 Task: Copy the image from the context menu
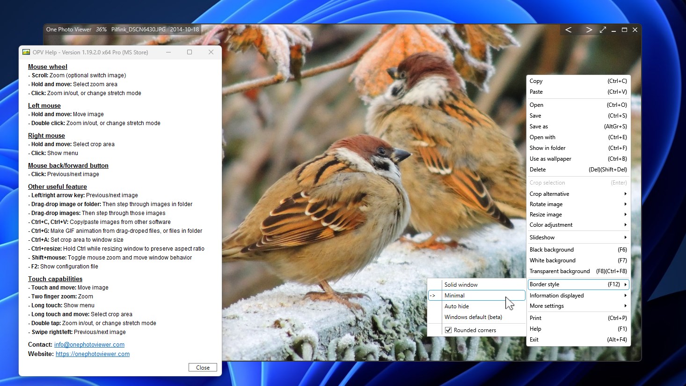coord(536,81)
